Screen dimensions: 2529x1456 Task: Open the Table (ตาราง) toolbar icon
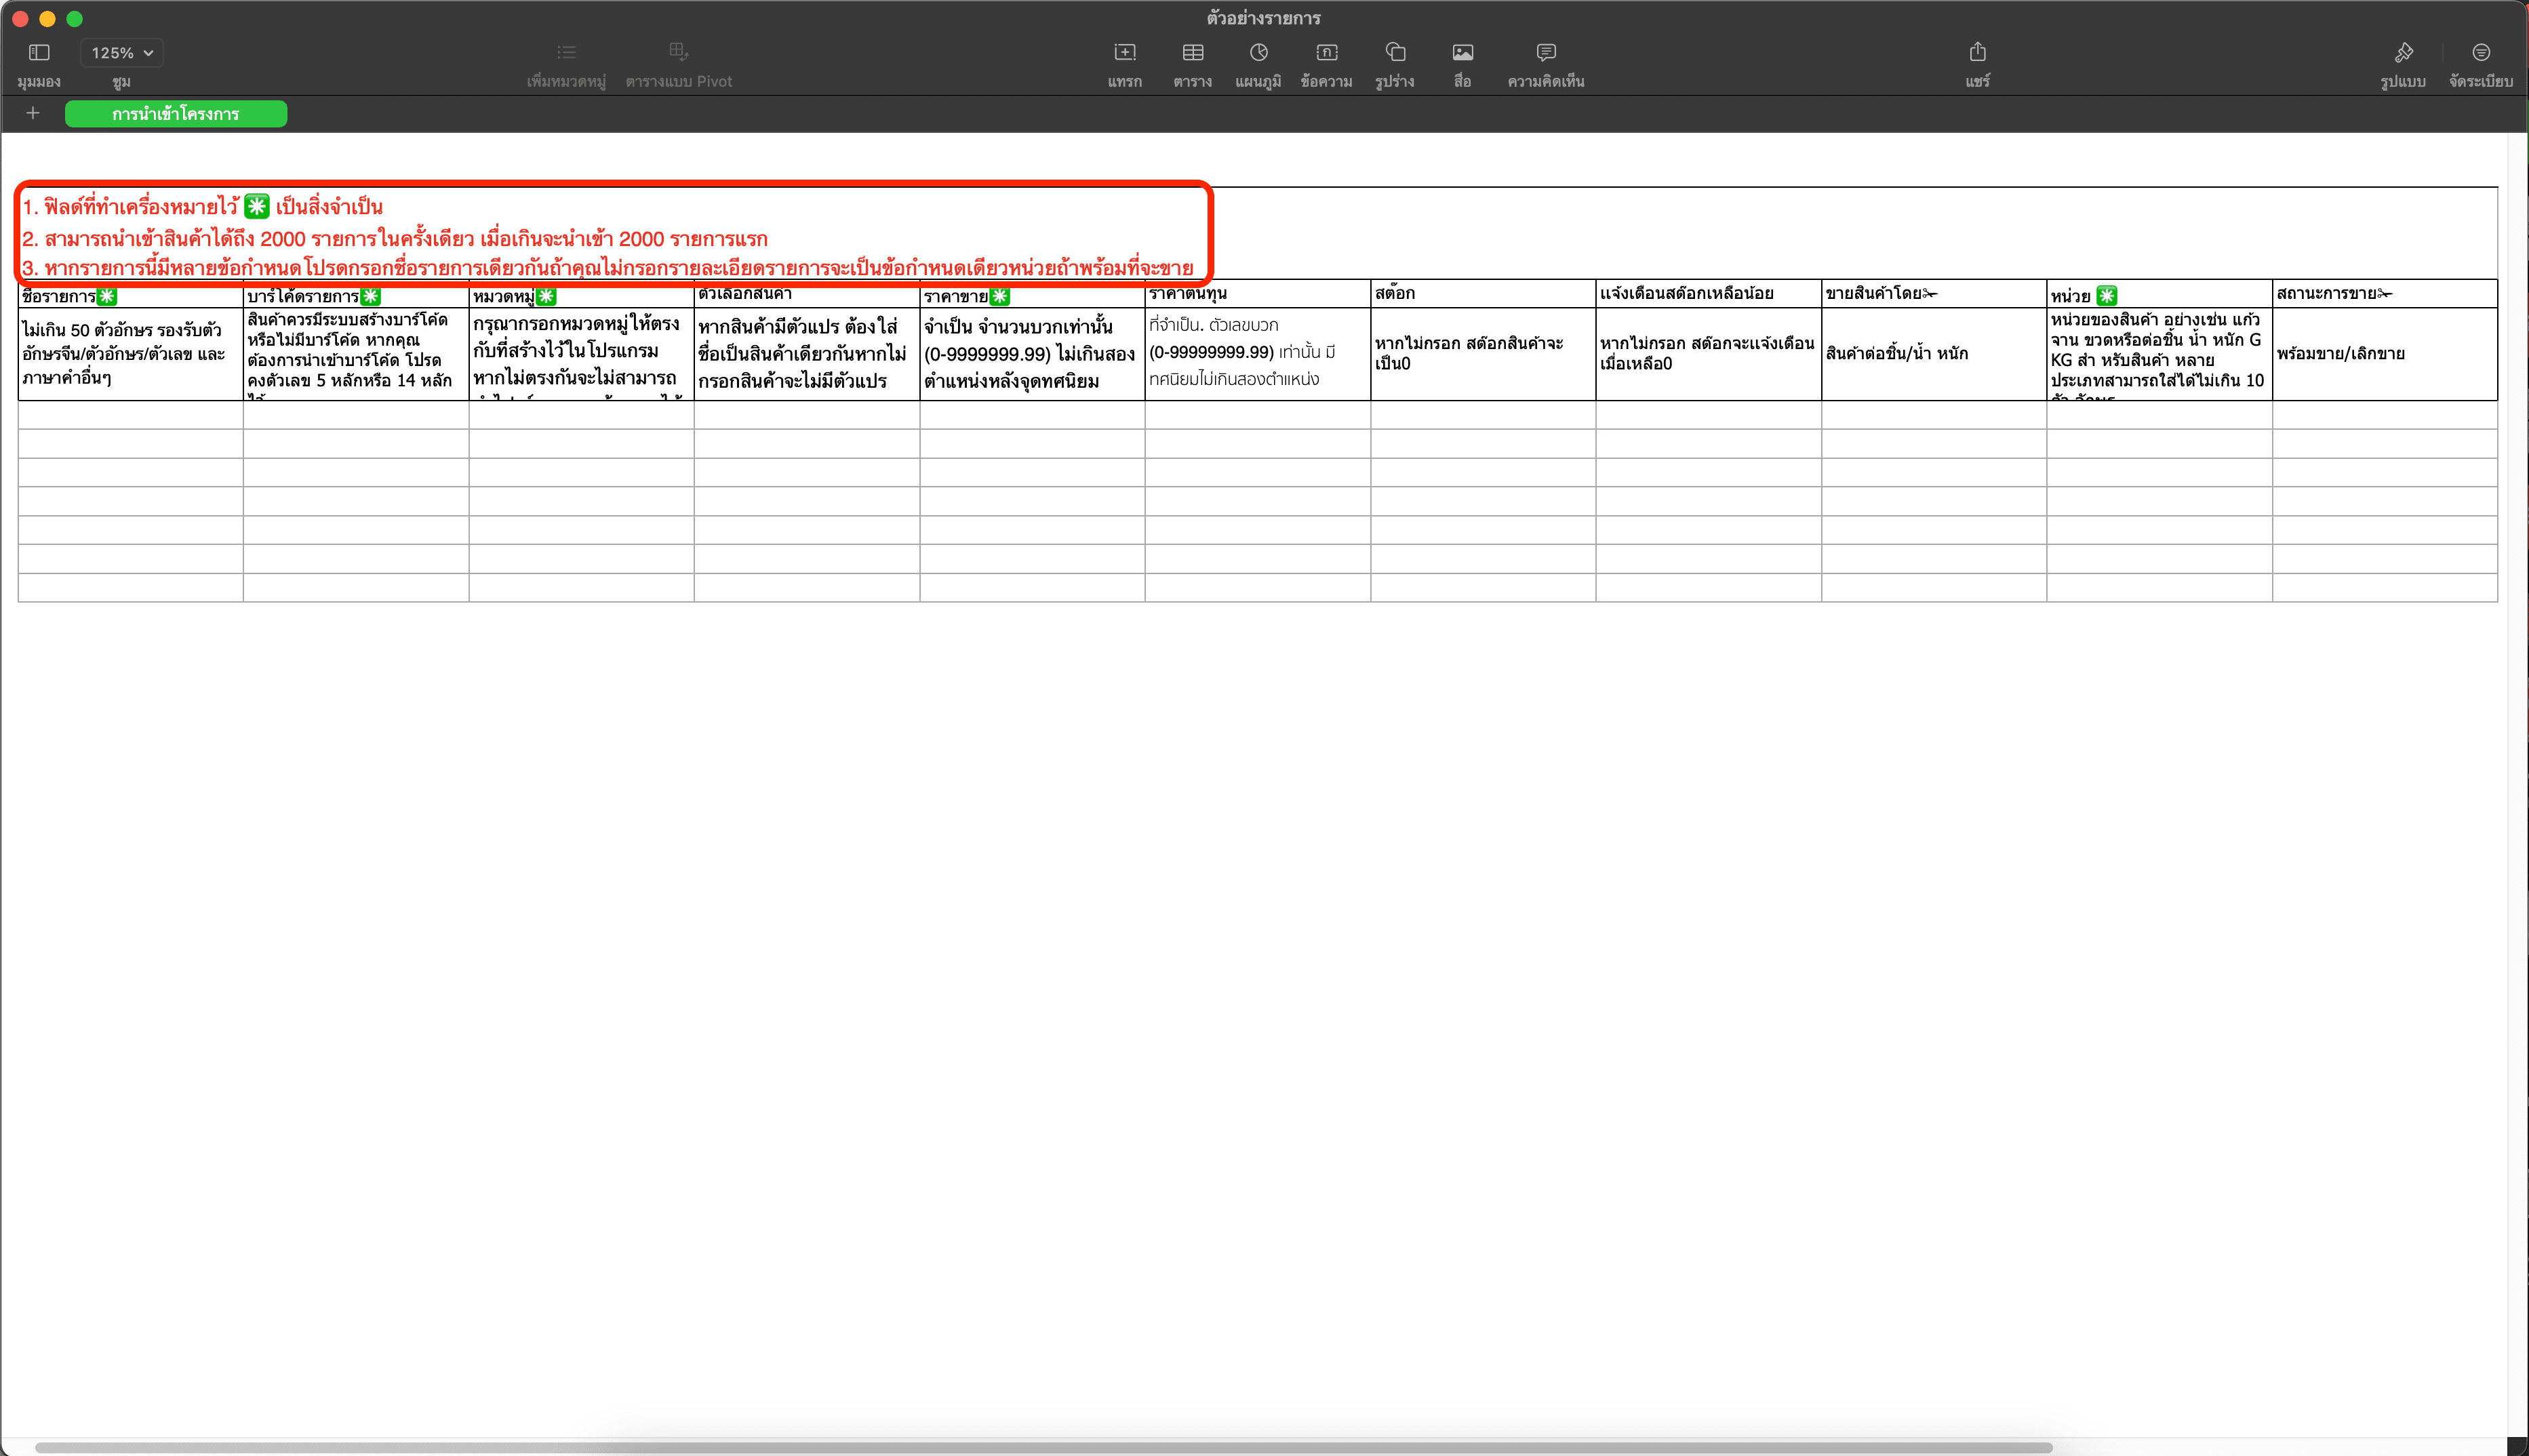click(1192, 53)
